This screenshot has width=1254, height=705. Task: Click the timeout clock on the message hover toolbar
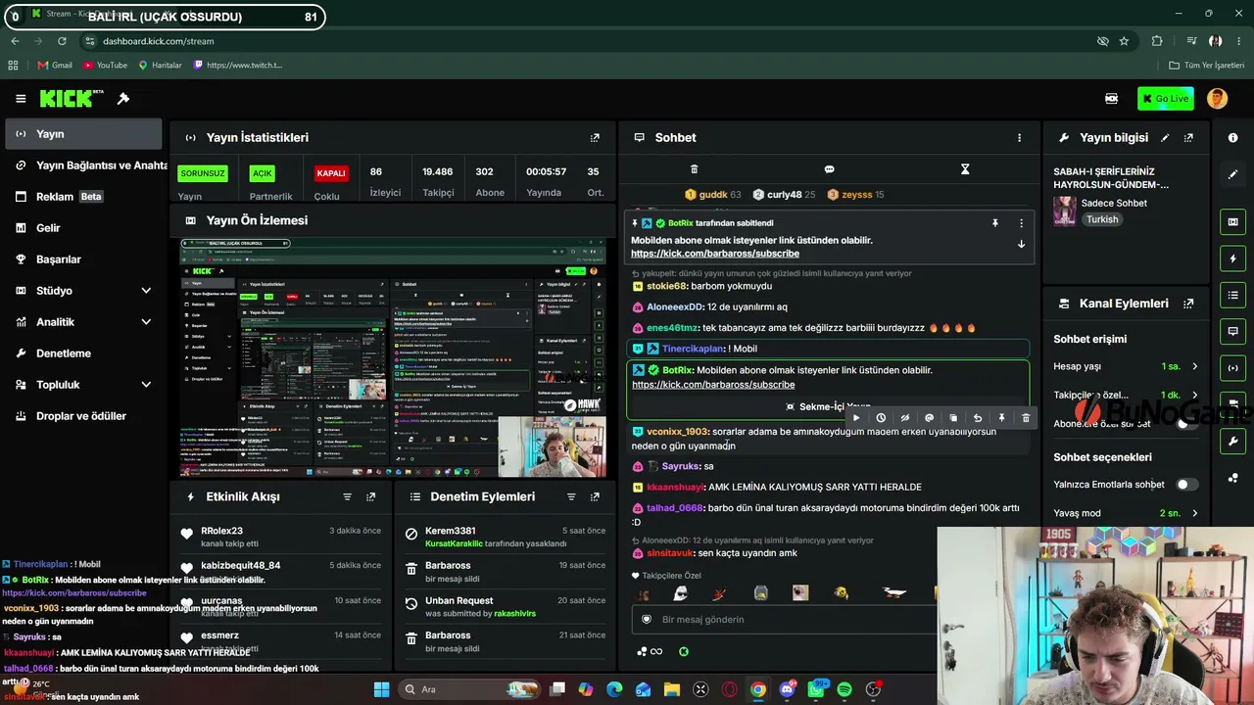point(881,418)
